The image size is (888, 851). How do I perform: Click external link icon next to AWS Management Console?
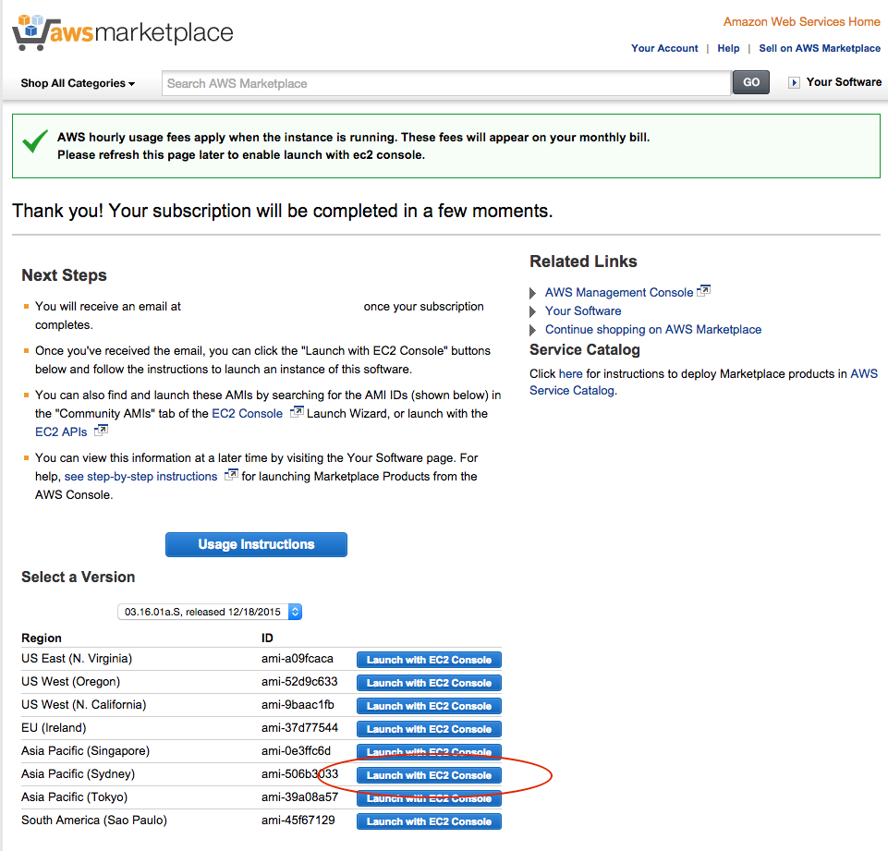[x=703, y=291]
